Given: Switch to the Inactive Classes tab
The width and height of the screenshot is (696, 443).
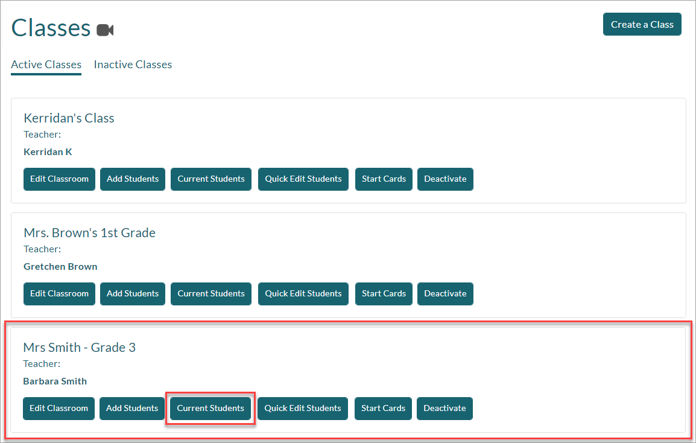Looking at the screenshot, I should point(133,65).
